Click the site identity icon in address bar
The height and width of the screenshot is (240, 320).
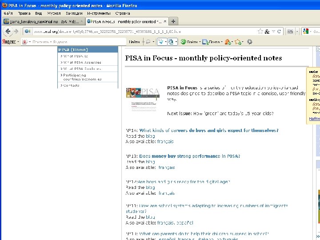(28, 32)
